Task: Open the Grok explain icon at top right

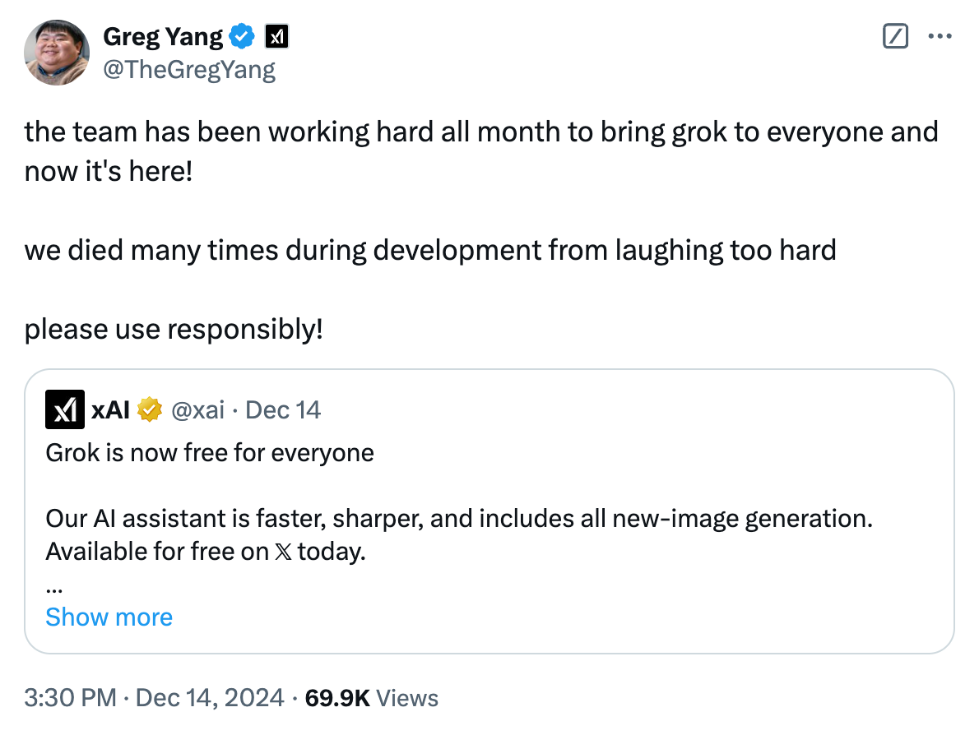Action: [894, 37]
